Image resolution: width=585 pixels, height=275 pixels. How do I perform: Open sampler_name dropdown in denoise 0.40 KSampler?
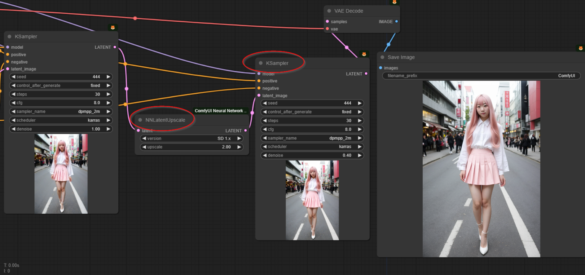pos(312,138)
